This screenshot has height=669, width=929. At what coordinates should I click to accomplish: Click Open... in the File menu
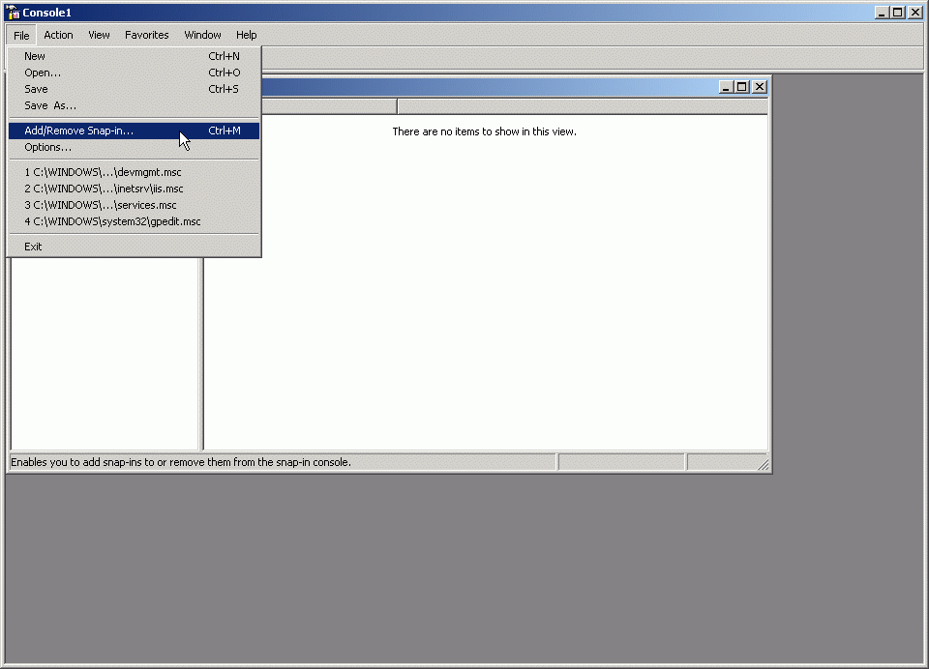tap(43, 73)
